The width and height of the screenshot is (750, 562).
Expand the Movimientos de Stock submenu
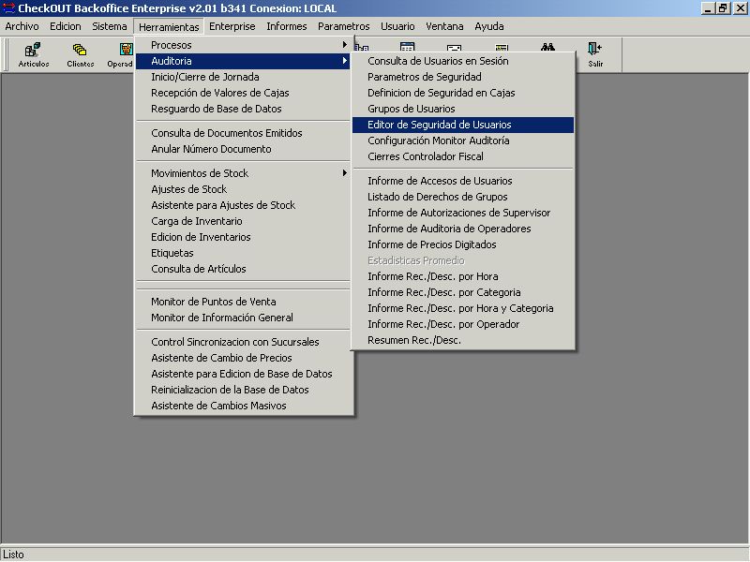[x=243, y=173]
